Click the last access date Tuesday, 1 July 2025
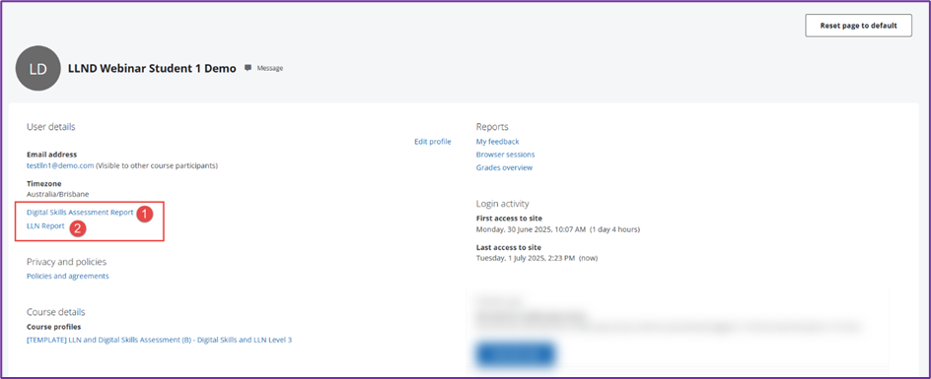This screenshot has width=931, height=379. (526, 258)
